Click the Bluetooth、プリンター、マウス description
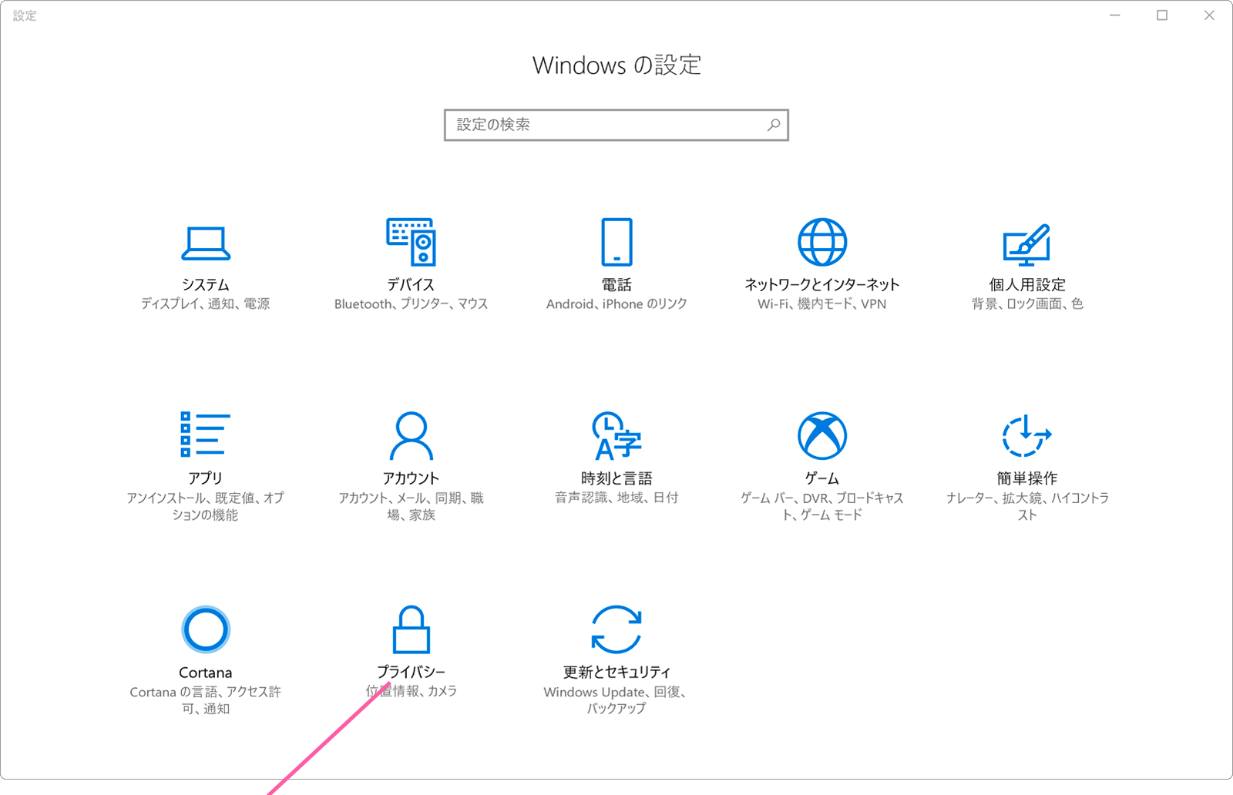Viewport: 1233px width, 795px height. (411, 304)
